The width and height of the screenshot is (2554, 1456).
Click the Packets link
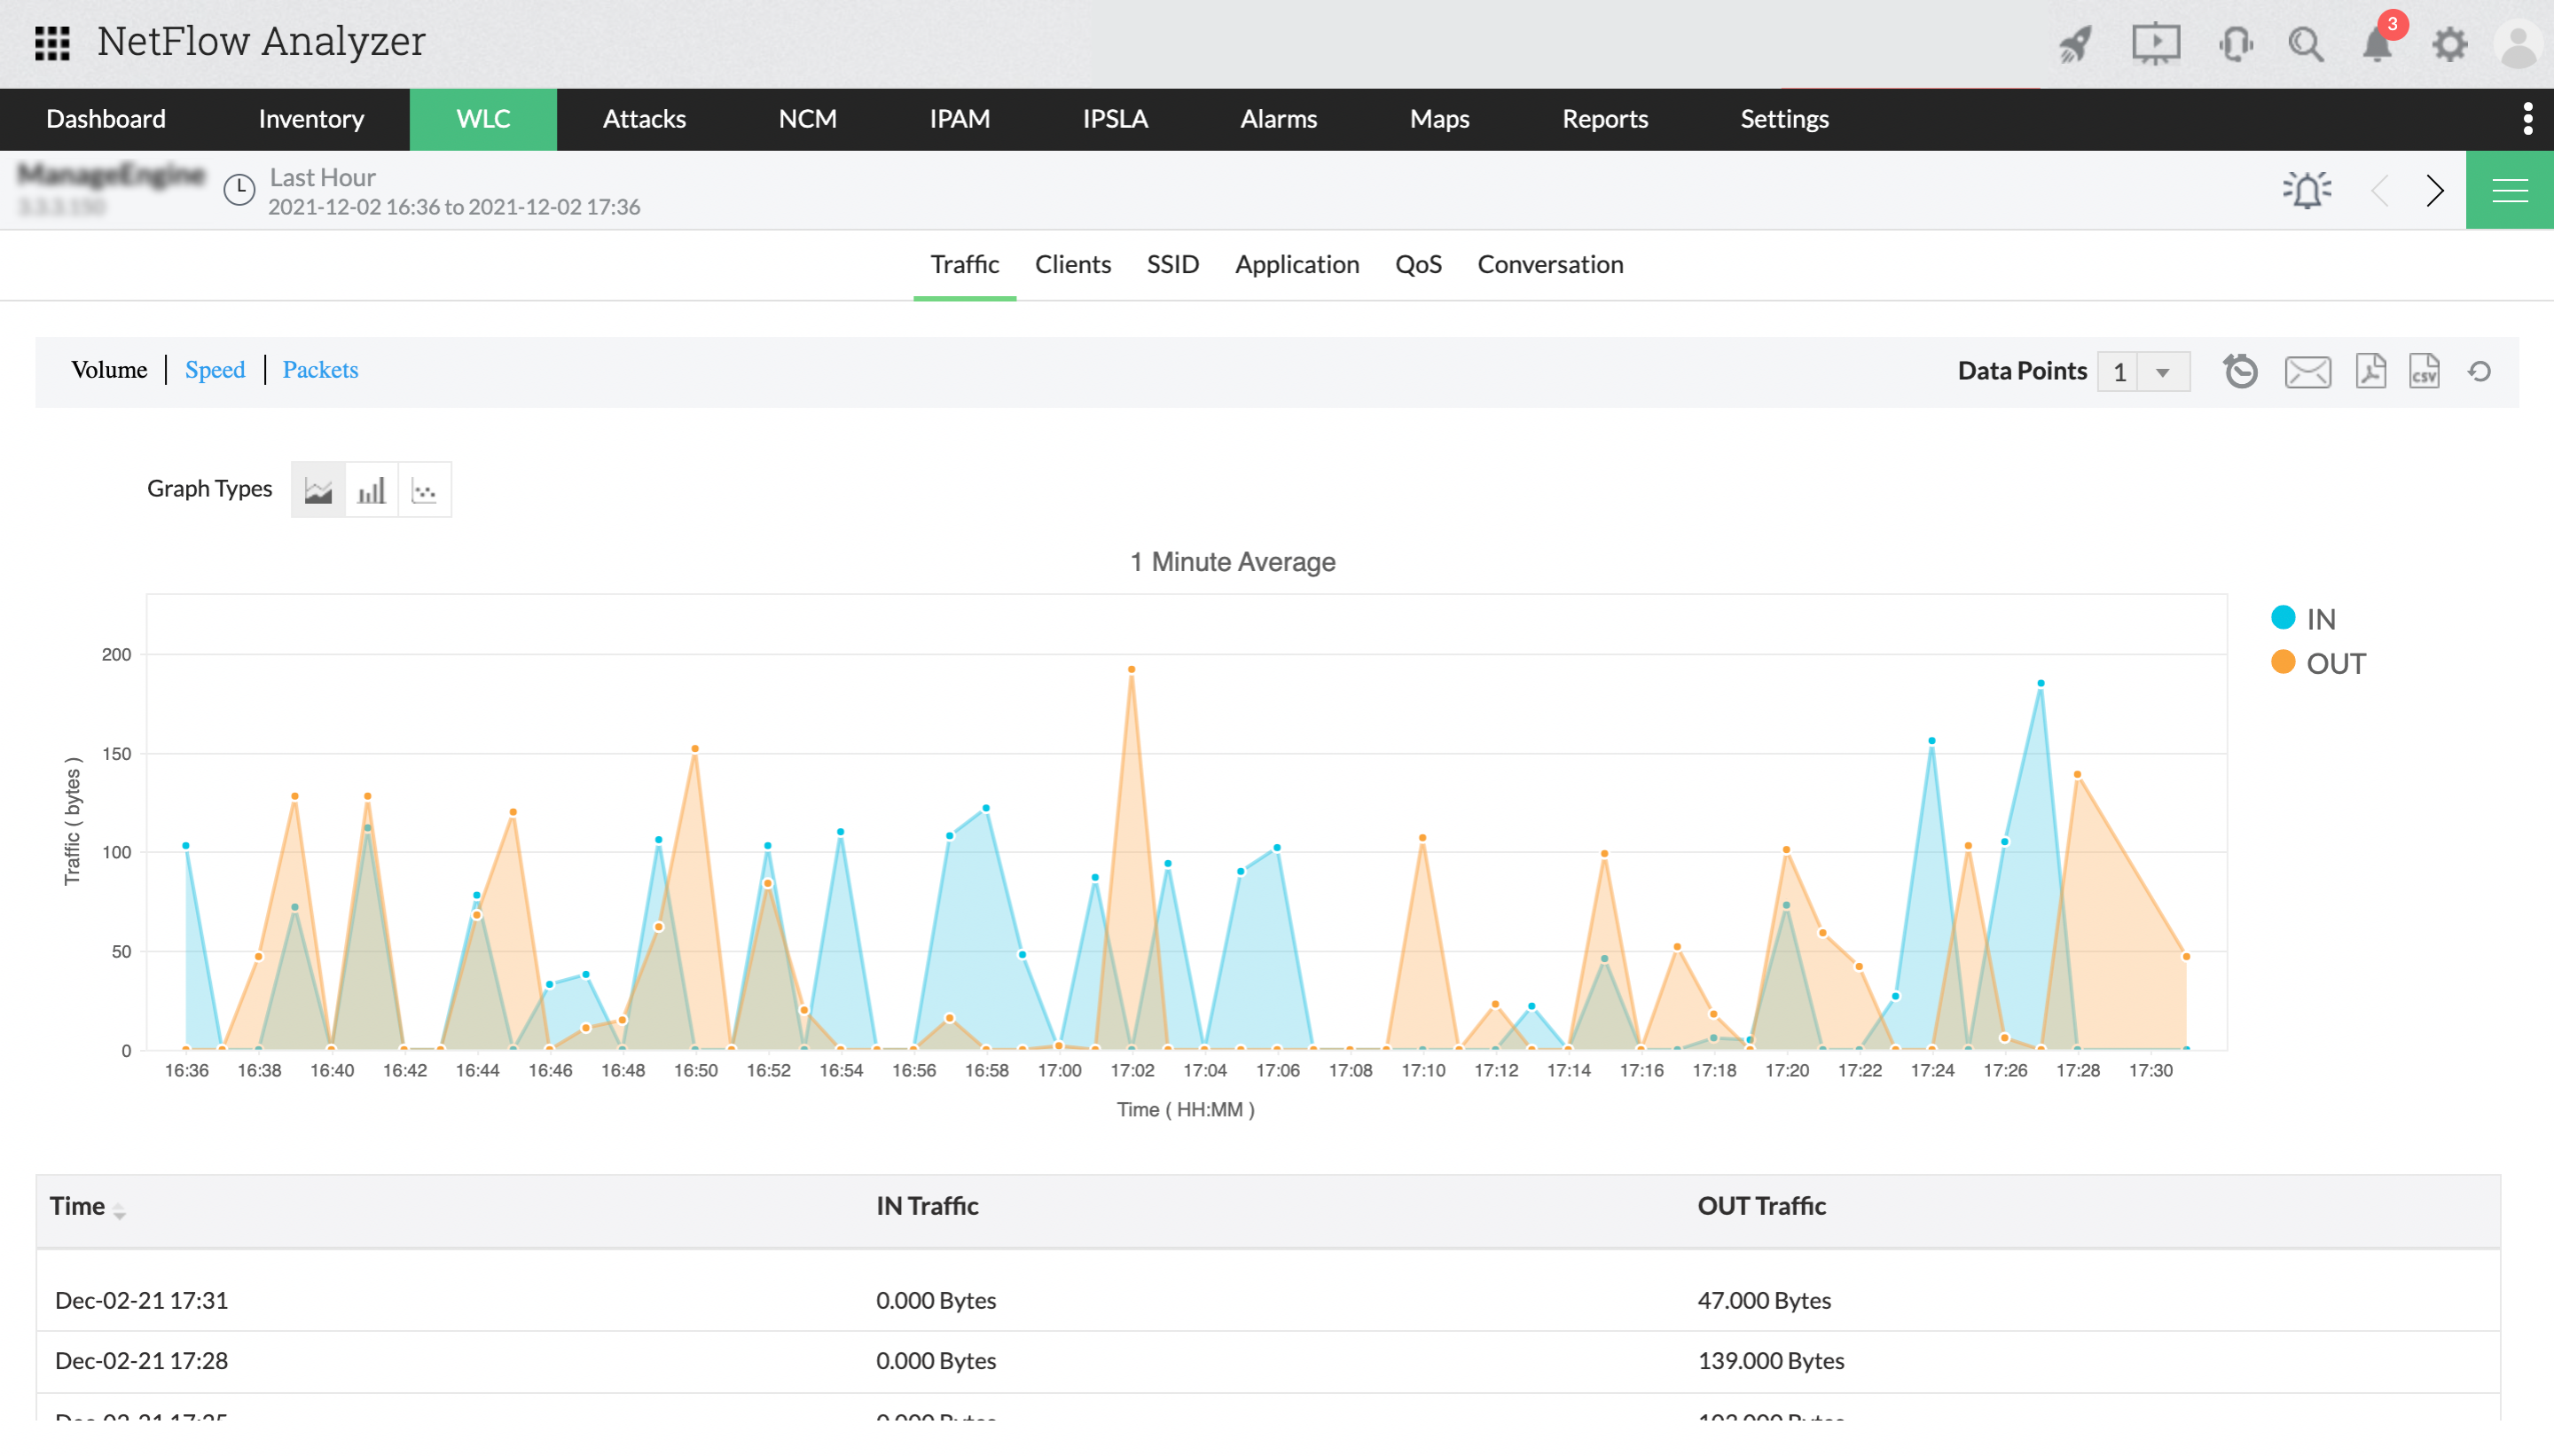point(320,370)
